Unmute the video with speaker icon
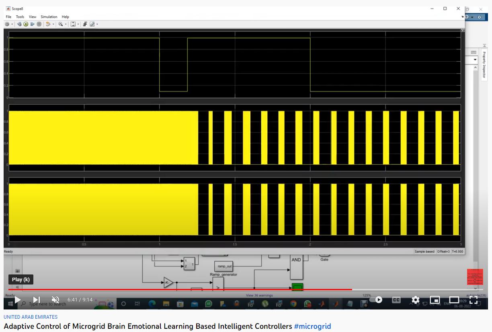The width and height of the screenshot is (492, 332). (x=55, y=300)
